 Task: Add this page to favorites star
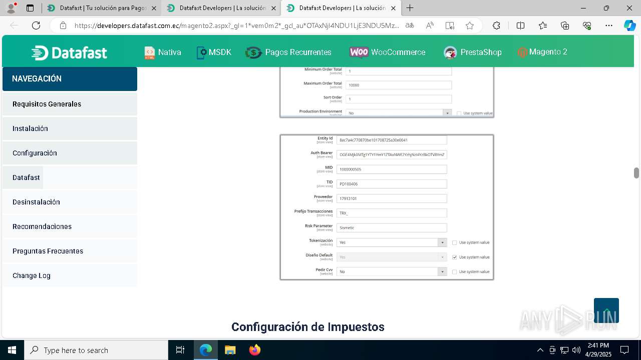pos(470,25)
